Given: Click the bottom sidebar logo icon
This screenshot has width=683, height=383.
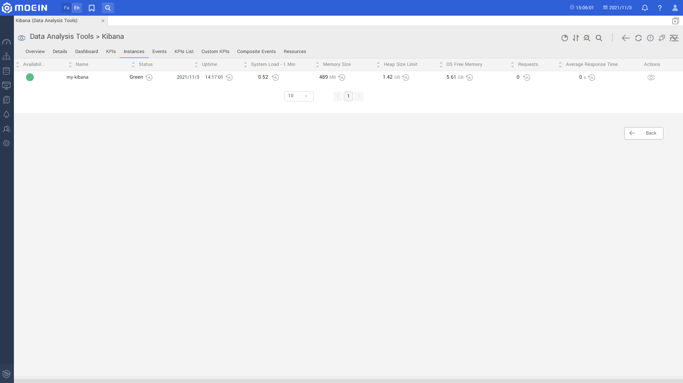Looking at the screenshot, I should click(x=6, y=374).
